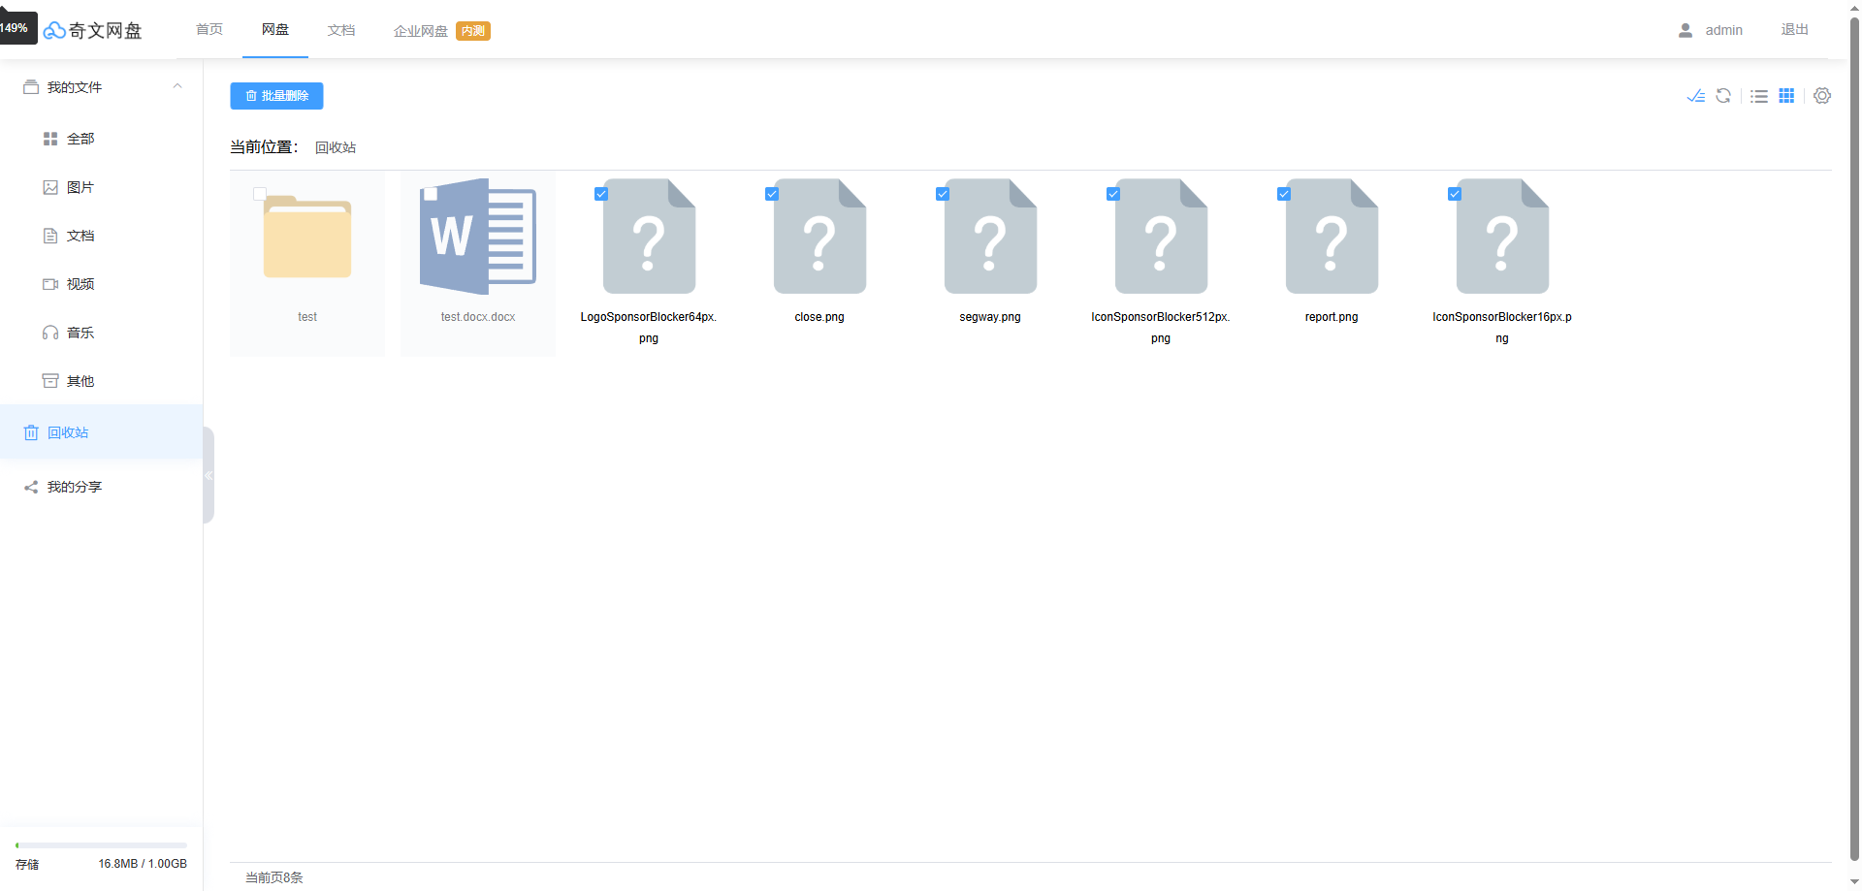1862x891 pixels.
Task: Click the logout link
Action: (x=1794, y=30)
